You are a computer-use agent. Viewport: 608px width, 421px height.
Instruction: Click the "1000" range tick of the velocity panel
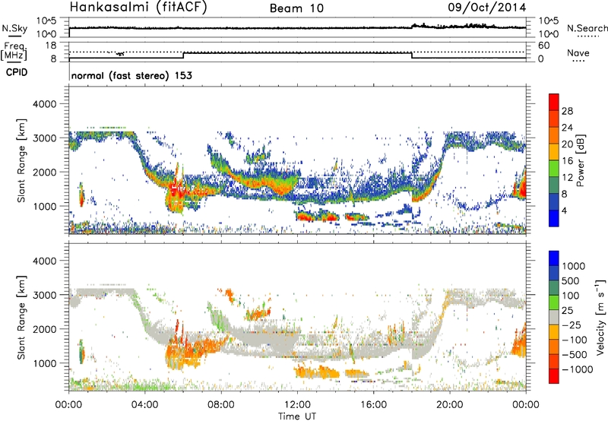[44, 363]
